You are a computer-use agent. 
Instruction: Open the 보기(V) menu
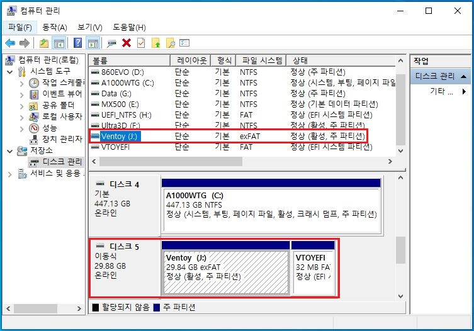click(x=90, y=28)
